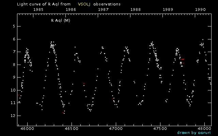Click the word 'observations' in the title
218x136 pixels.
[107, 4]
